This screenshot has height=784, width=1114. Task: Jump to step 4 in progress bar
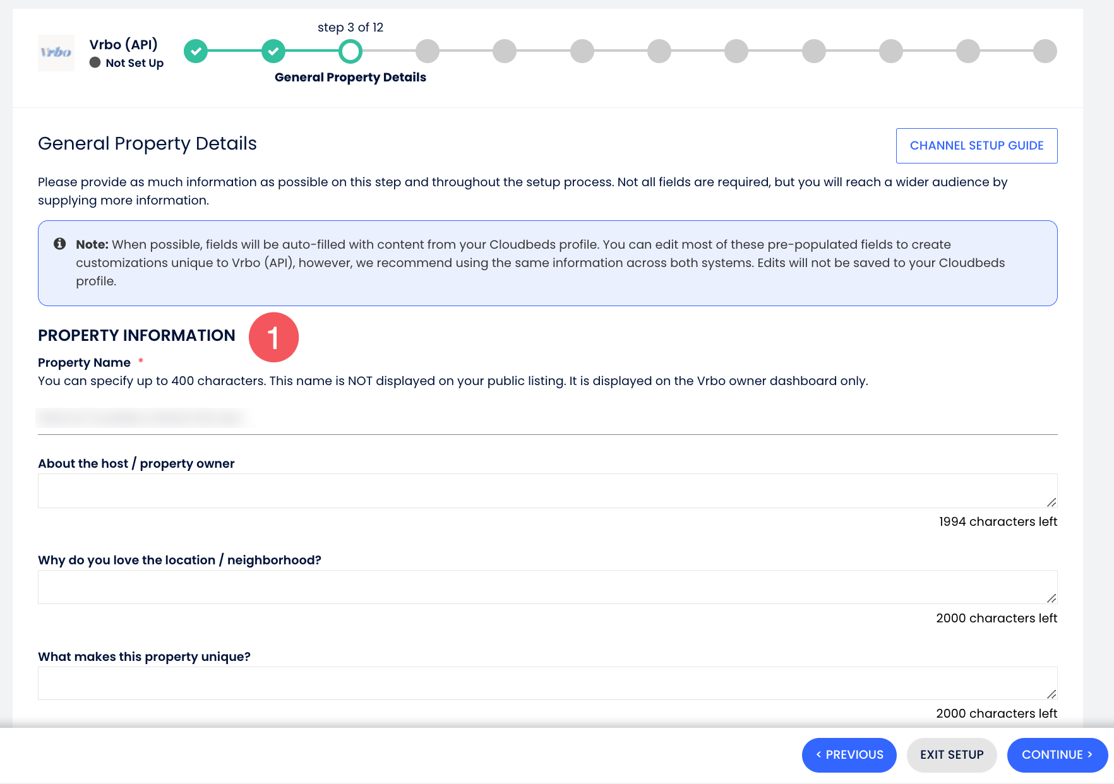[428, 51]
